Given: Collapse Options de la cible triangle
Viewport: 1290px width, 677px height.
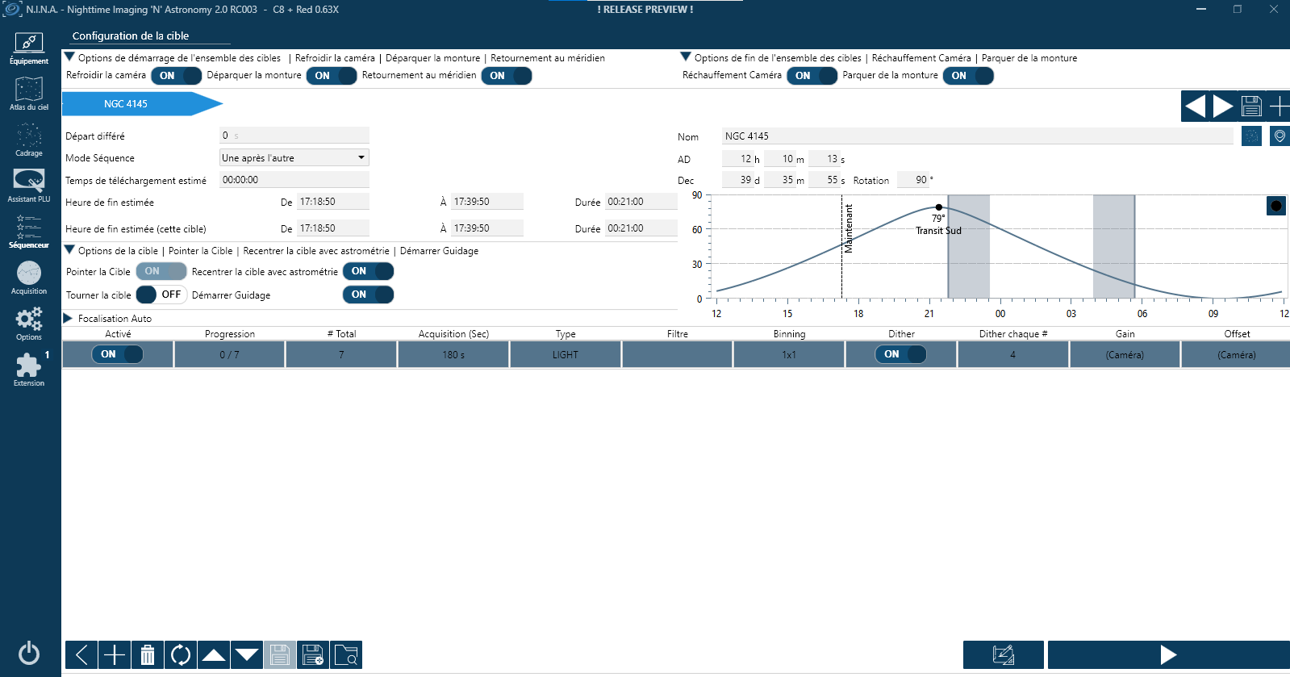Looking at the screenshot, I should pyautogui.click(x=70, y=250).
